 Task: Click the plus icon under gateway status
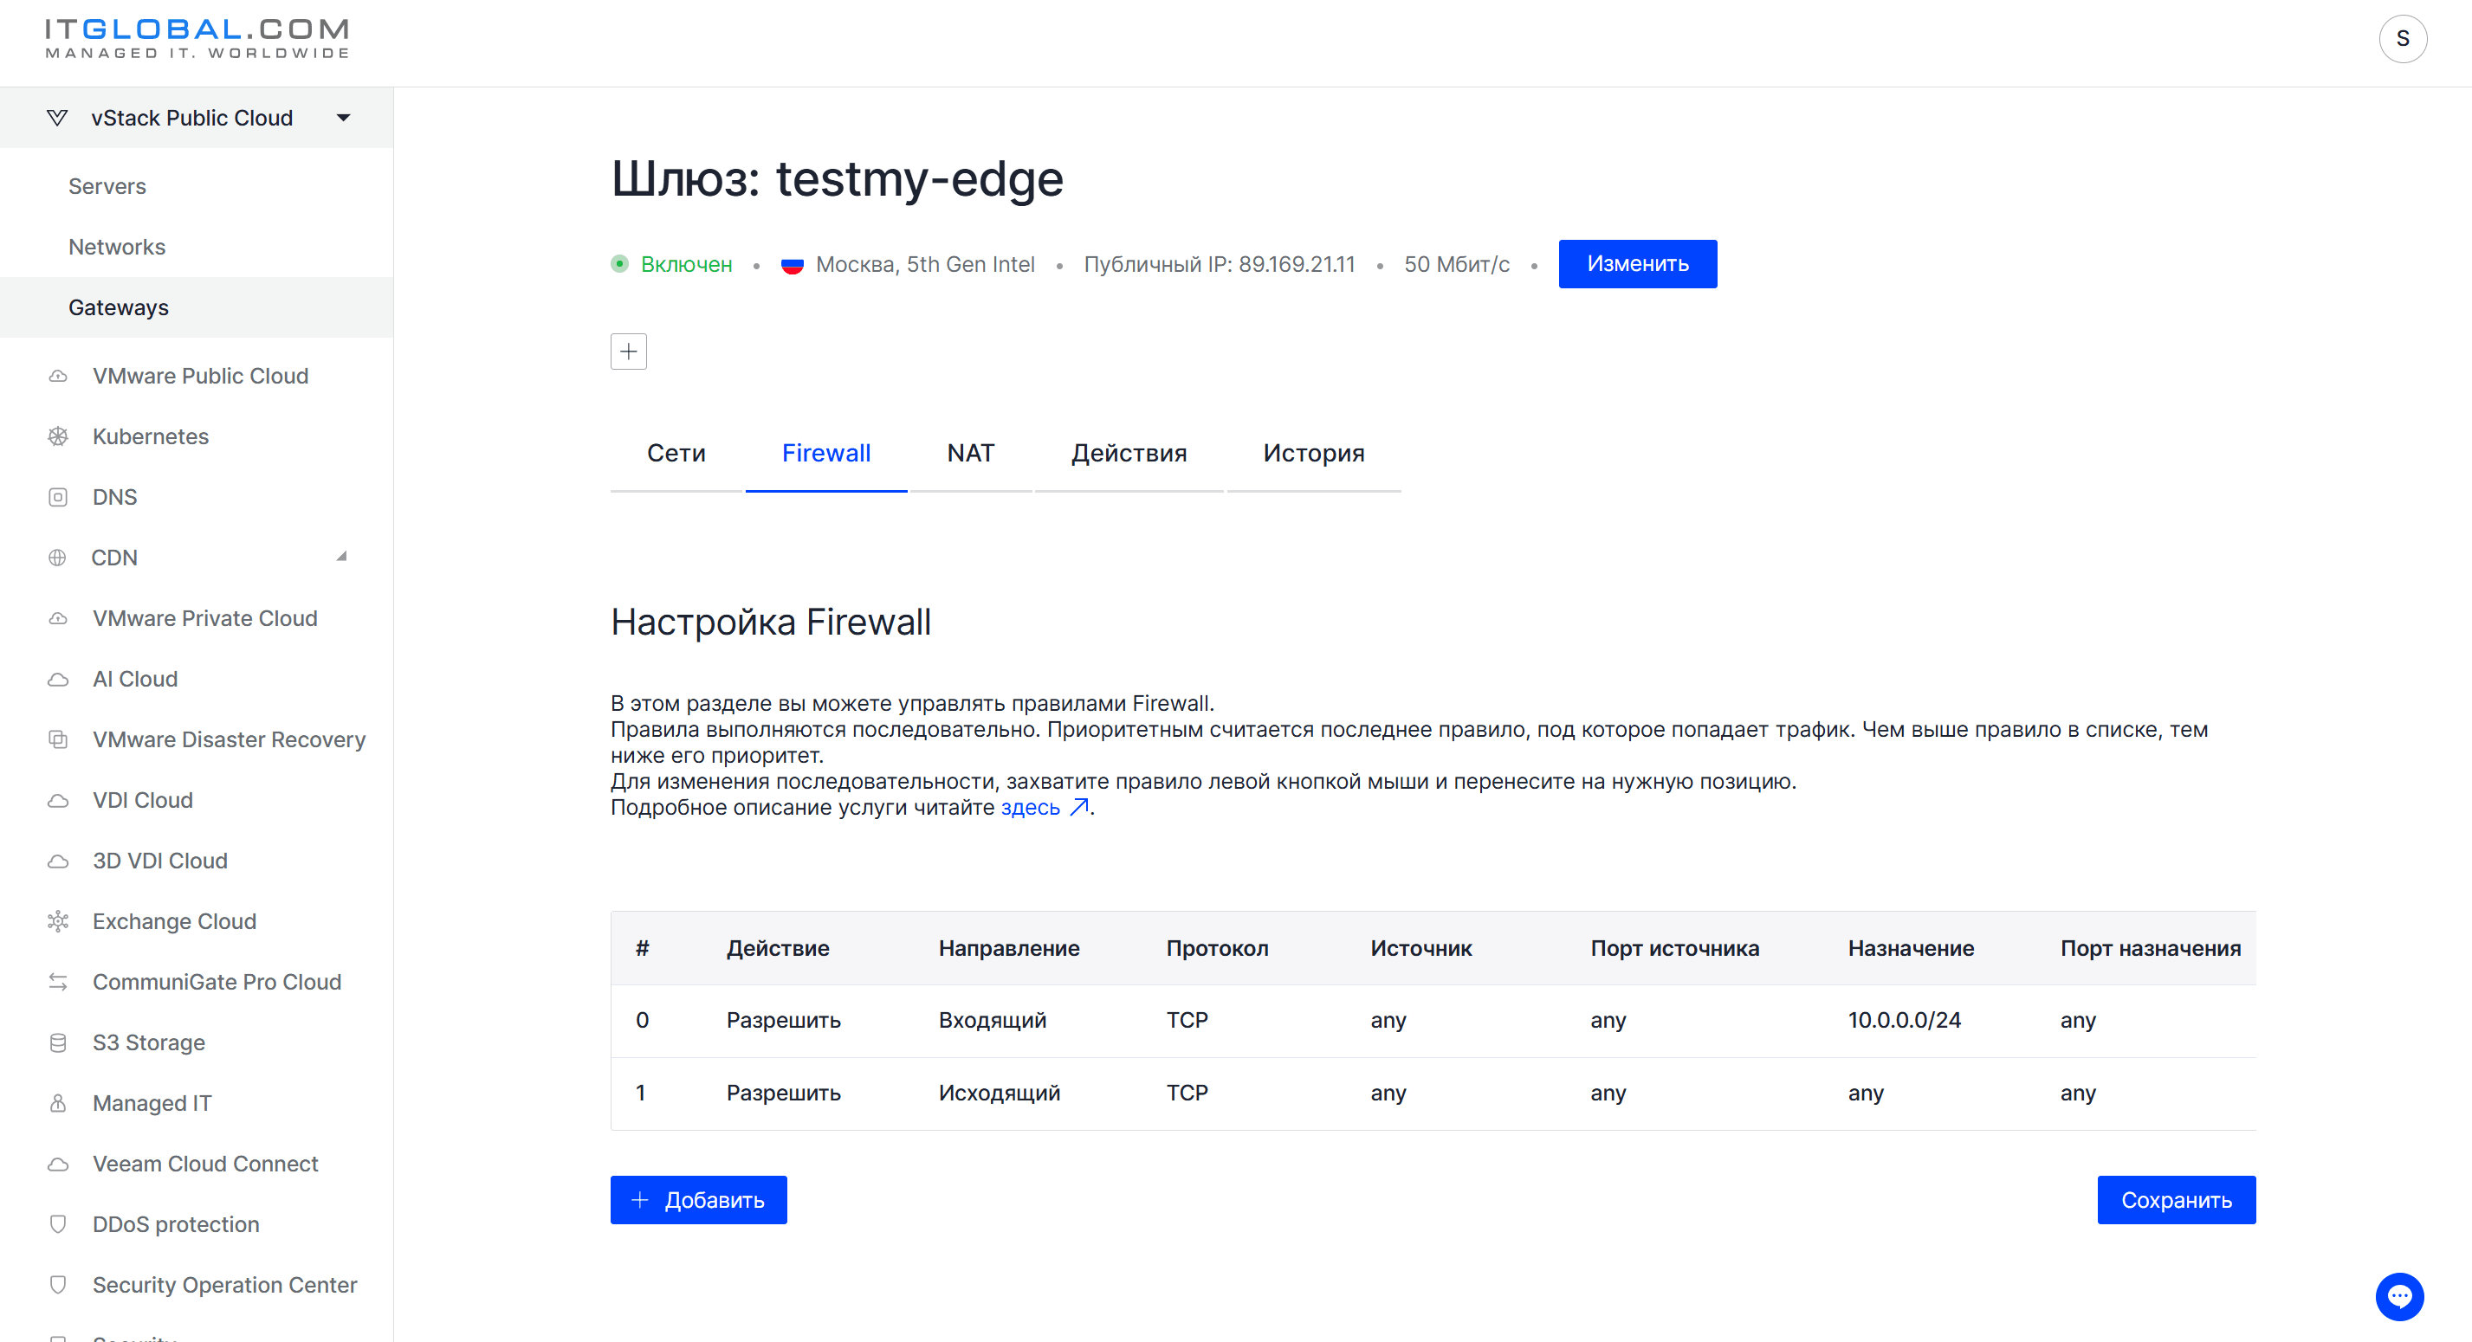coord(629,352)
